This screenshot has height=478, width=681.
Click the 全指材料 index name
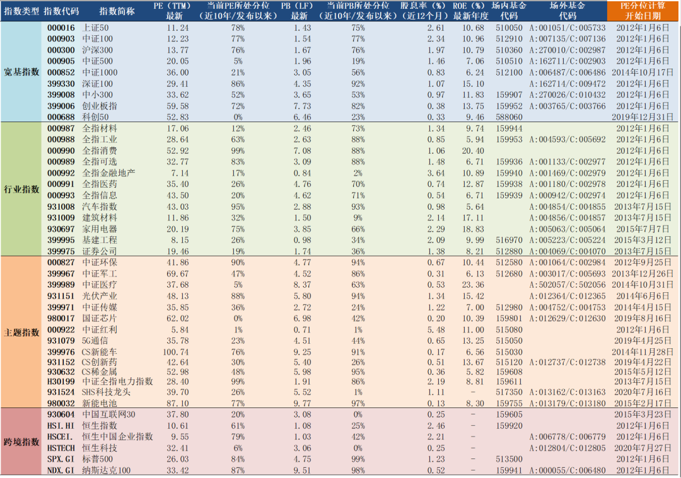tap(100, 128)
